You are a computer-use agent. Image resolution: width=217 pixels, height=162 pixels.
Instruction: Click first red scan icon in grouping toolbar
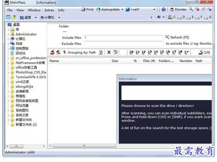coord(52,52)
